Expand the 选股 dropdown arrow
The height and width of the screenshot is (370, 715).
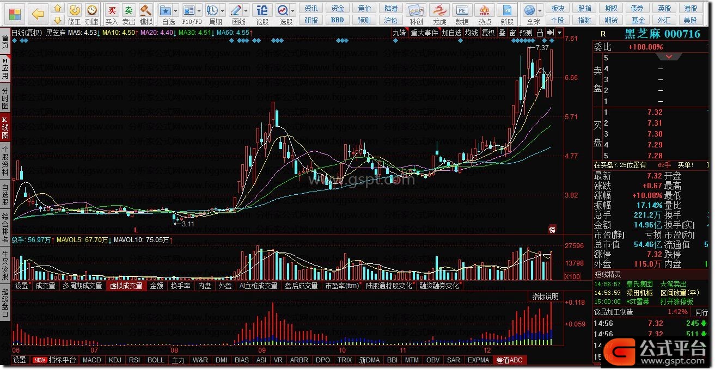(x=293, y=10)
